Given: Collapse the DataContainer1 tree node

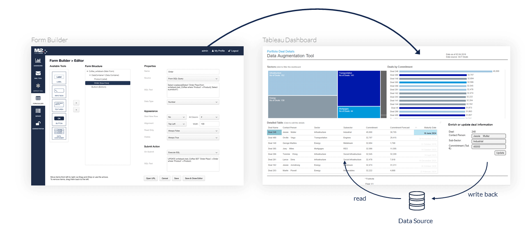Looking at the screenshot, I should [90, 75].
